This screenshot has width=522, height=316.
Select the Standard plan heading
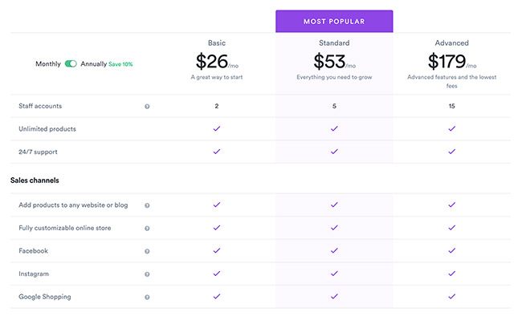334,43
